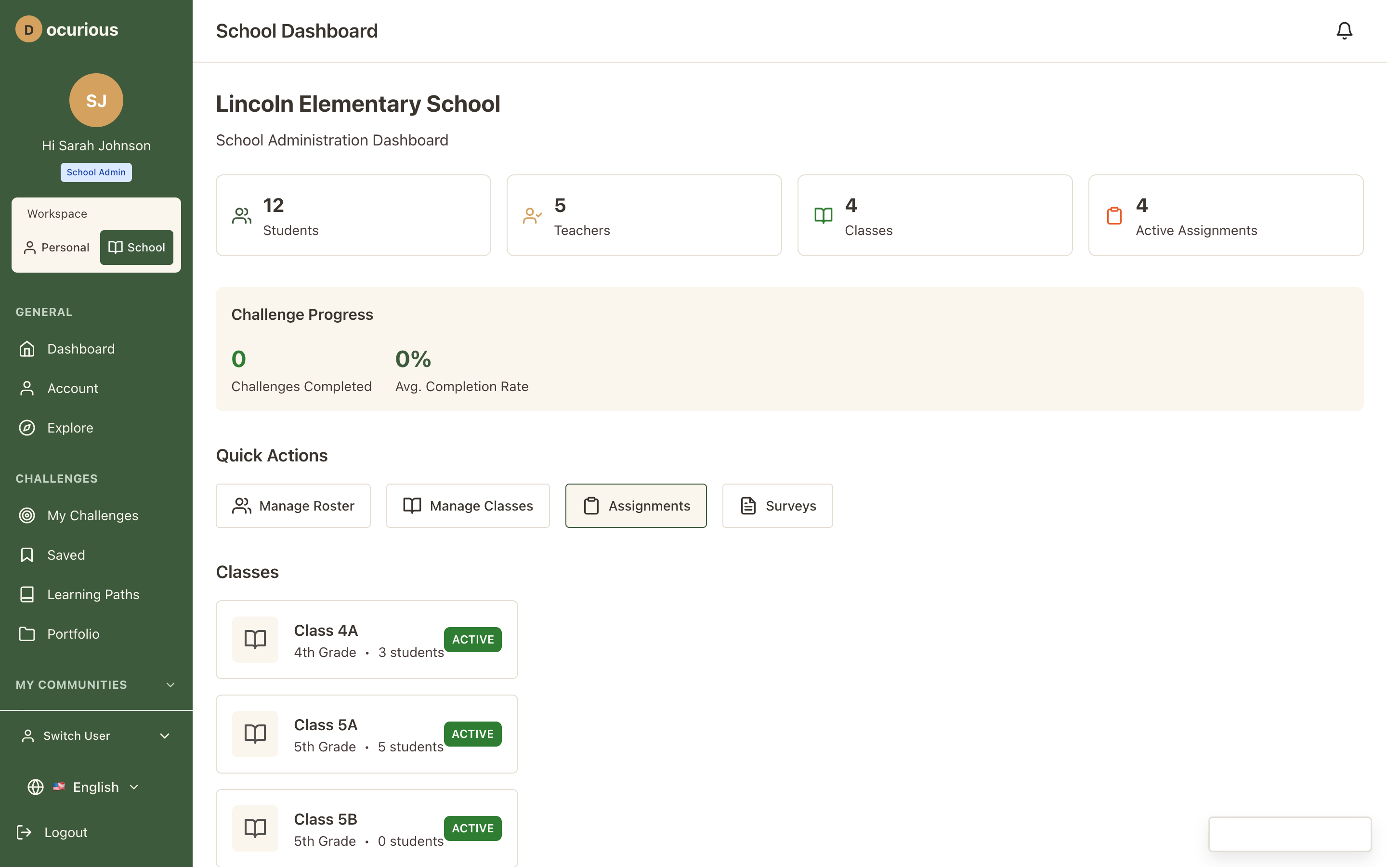
Task: Click the Class 4A ACTIVE badge
Action: (x=473, y=639)
